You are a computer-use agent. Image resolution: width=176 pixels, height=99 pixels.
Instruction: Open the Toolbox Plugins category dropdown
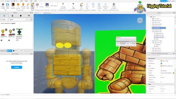[4, 20]
